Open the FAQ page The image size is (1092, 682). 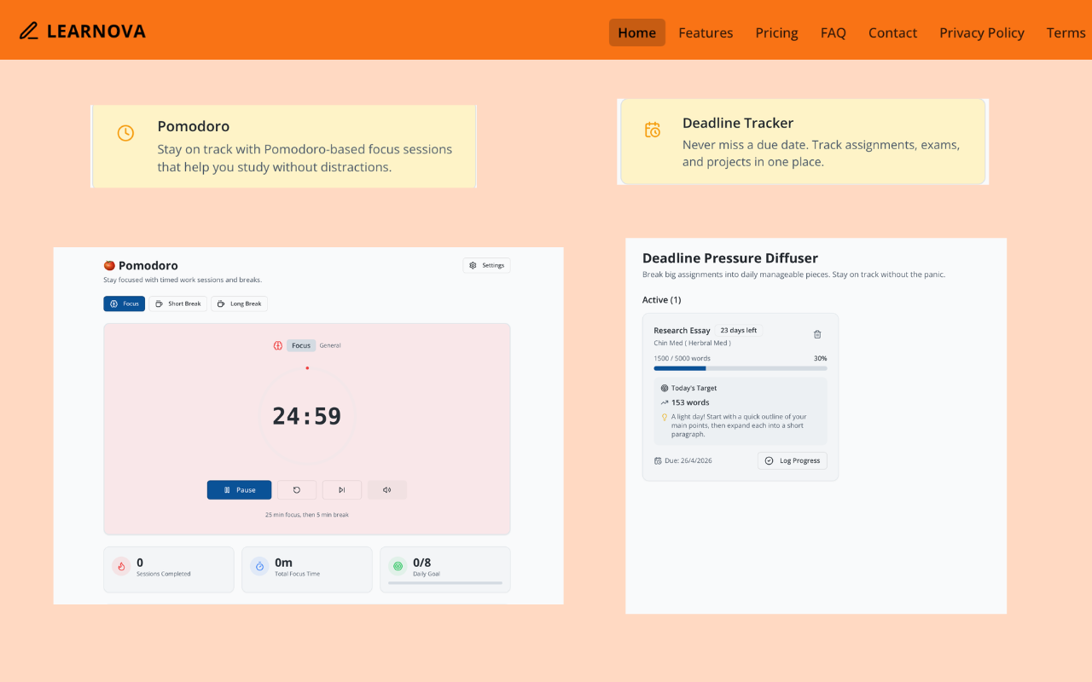point(834,32)
